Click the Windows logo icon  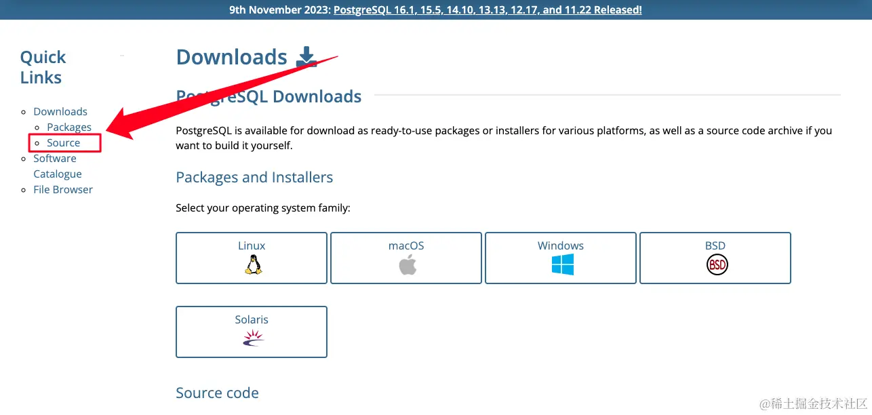pos(562,264)
